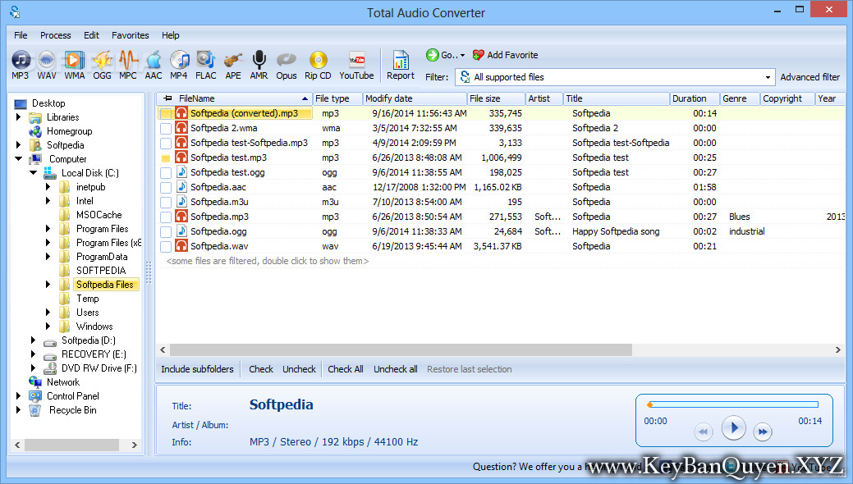Open the Filter dropdown list

pyautogui.click(x=768, y=76)
